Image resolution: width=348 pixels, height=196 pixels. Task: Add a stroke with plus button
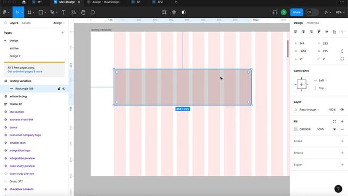coord(342,141)
